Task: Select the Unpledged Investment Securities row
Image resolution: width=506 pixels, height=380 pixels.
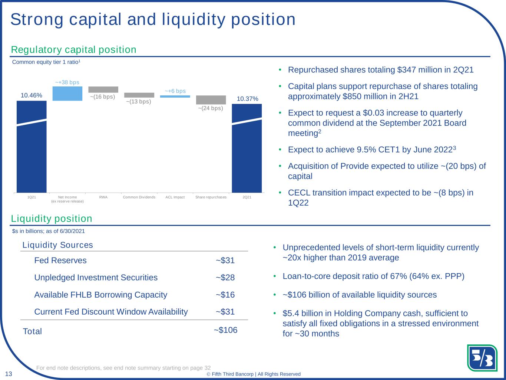Action: coord(134,278)
